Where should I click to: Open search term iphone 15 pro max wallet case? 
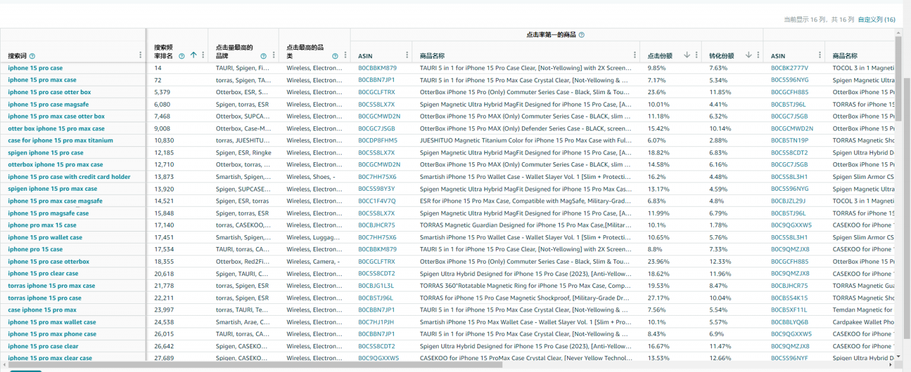(x=52, y=322)
